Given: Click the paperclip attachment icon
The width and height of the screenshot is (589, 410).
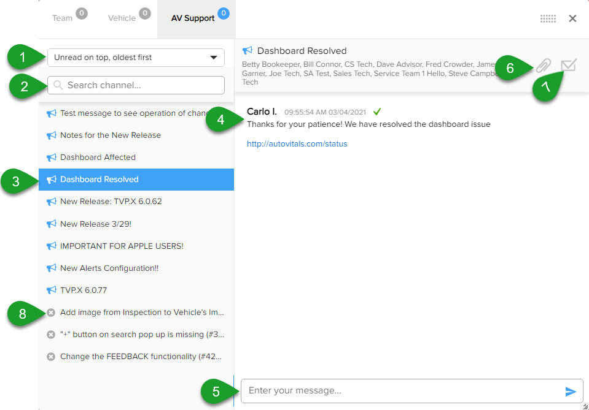Looking at the screenshot, I should (x=544, y=66).
